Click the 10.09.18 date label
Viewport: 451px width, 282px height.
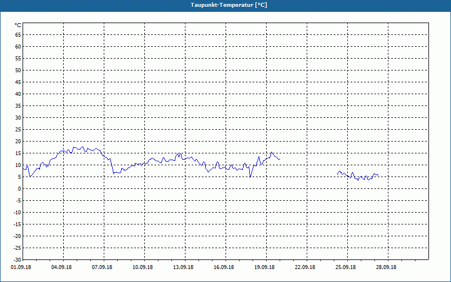point(143,267)
